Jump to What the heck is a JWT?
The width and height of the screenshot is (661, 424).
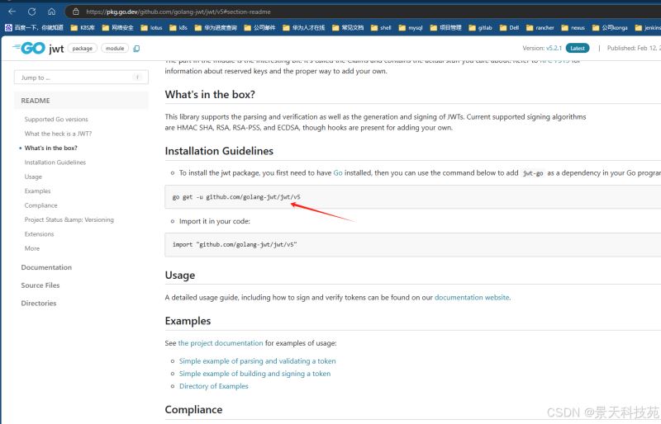pos(58,134)
